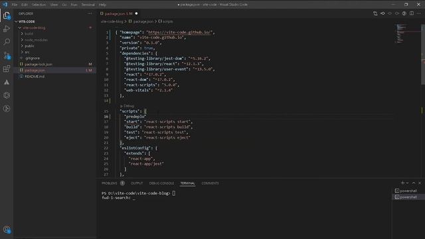Open Explorer views and more actions ellipsis
Viewport: 425px width, 239px height.
(x=90, y=13)
